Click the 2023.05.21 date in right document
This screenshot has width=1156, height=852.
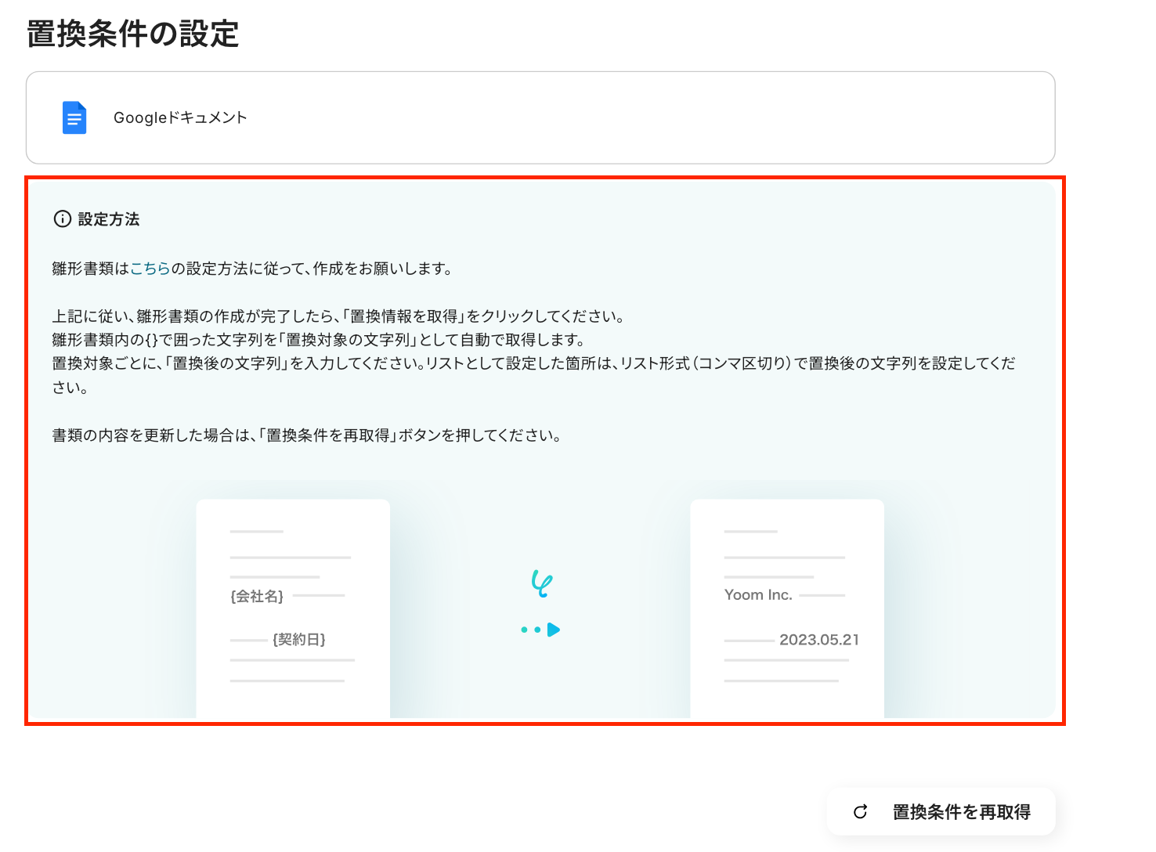(x=819, y=640)
